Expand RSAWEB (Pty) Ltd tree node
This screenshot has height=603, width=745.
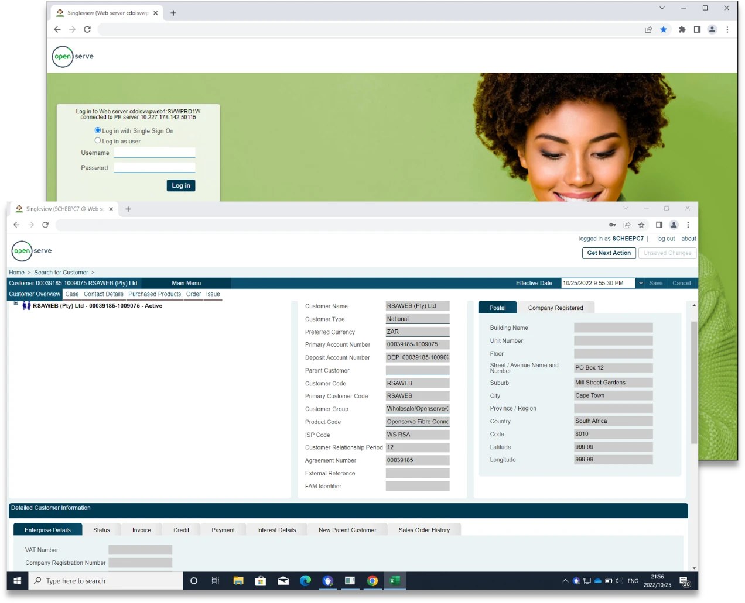[x=16, y=303]
